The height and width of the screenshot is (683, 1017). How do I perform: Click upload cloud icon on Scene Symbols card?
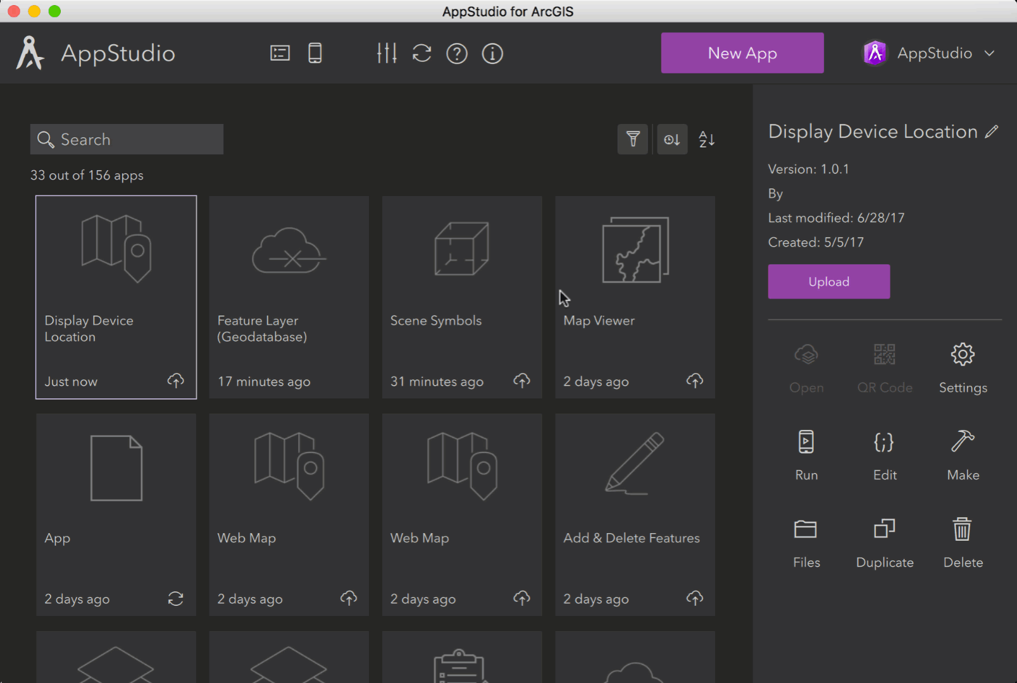521,381
